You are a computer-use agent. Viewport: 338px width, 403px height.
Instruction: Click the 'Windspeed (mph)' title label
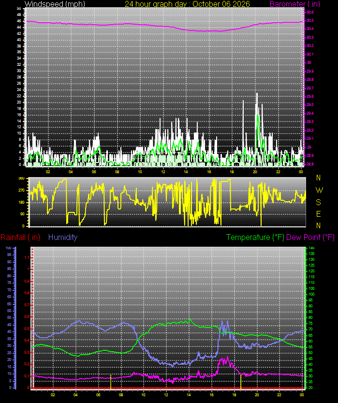55,4
